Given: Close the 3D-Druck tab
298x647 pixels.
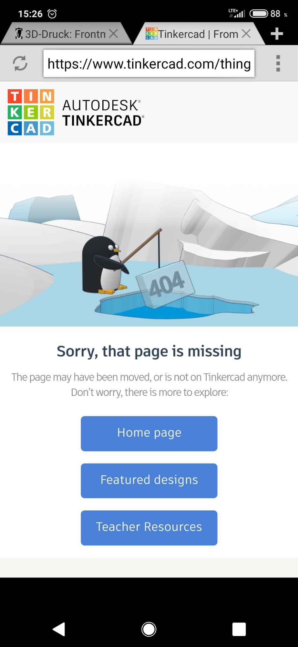Looking at the screenshot, I should (113, 34).
